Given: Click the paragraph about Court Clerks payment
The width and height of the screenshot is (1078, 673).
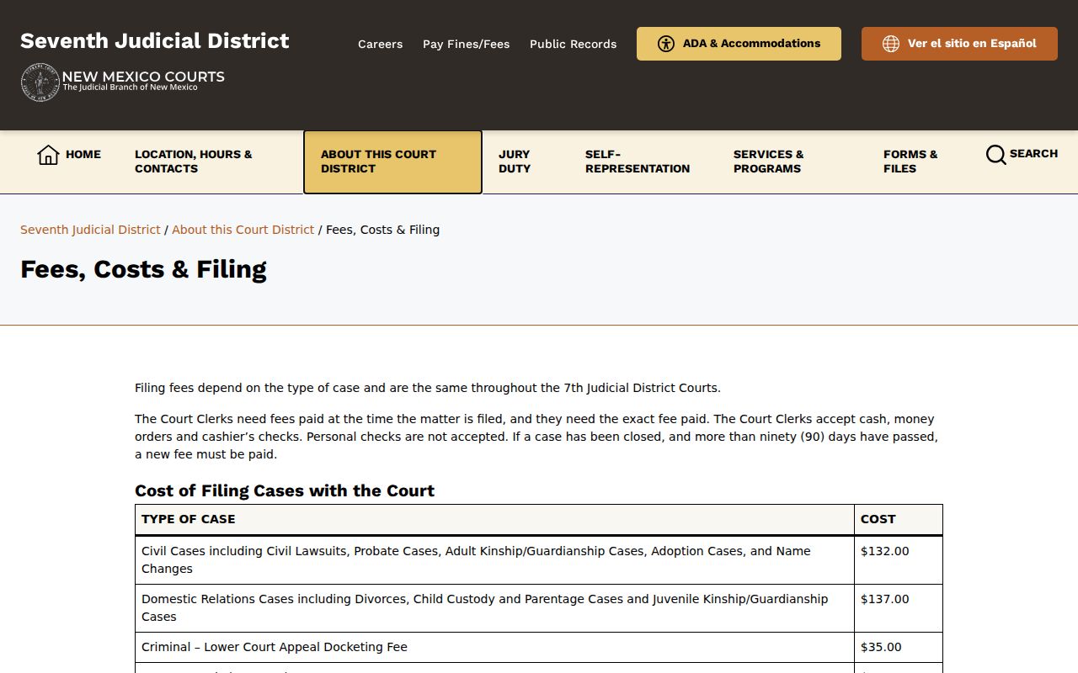Looking at the screenshot, I should tap(536, 437).
